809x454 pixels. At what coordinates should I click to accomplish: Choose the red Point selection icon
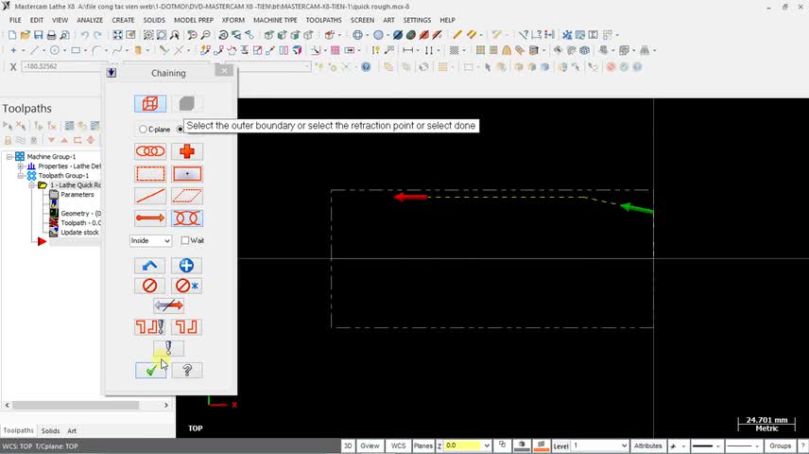[x=187, y=150]
